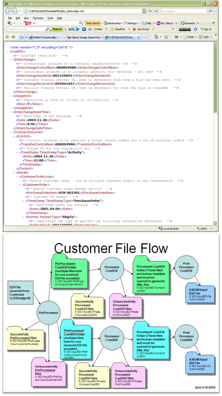
Task: Collapse the CustPO root XML node
Action: click(x=8, y=51)
